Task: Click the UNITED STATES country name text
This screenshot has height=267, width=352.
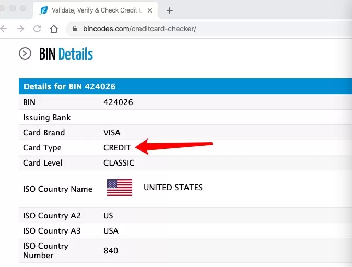Action: tap(173, 188)
